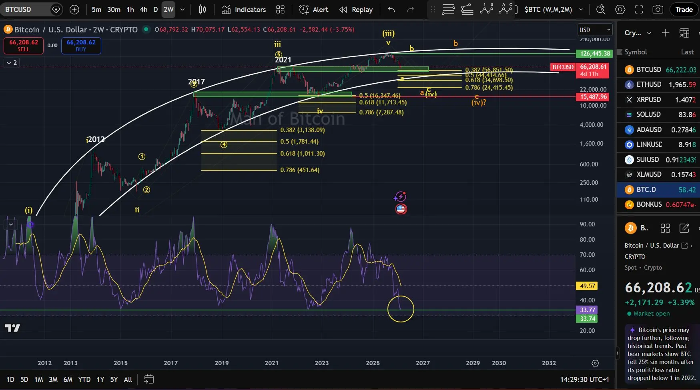Edit symbol note with pencil icon
The width and height of the screenshot is (700, 390).
pyautogui.click(x=684, y=228)
